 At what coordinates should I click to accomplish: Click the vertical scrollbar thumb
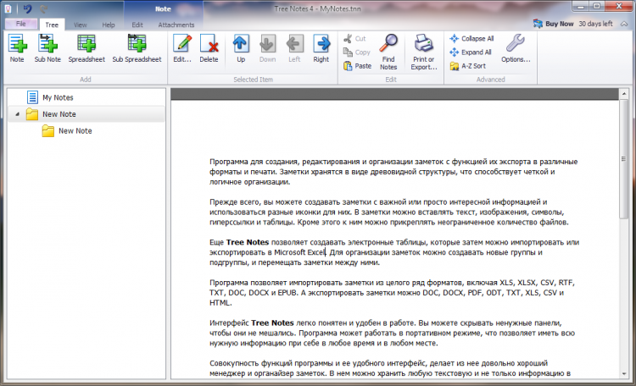click(624, 159)
